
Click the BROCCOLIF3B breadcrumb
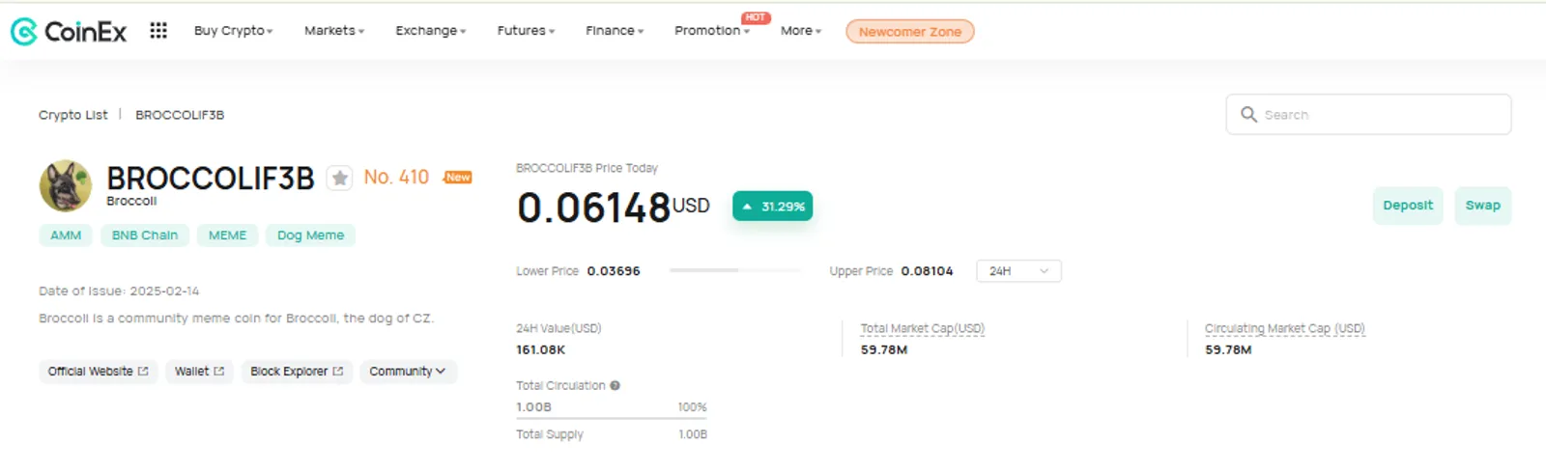[x=180, y=115]
